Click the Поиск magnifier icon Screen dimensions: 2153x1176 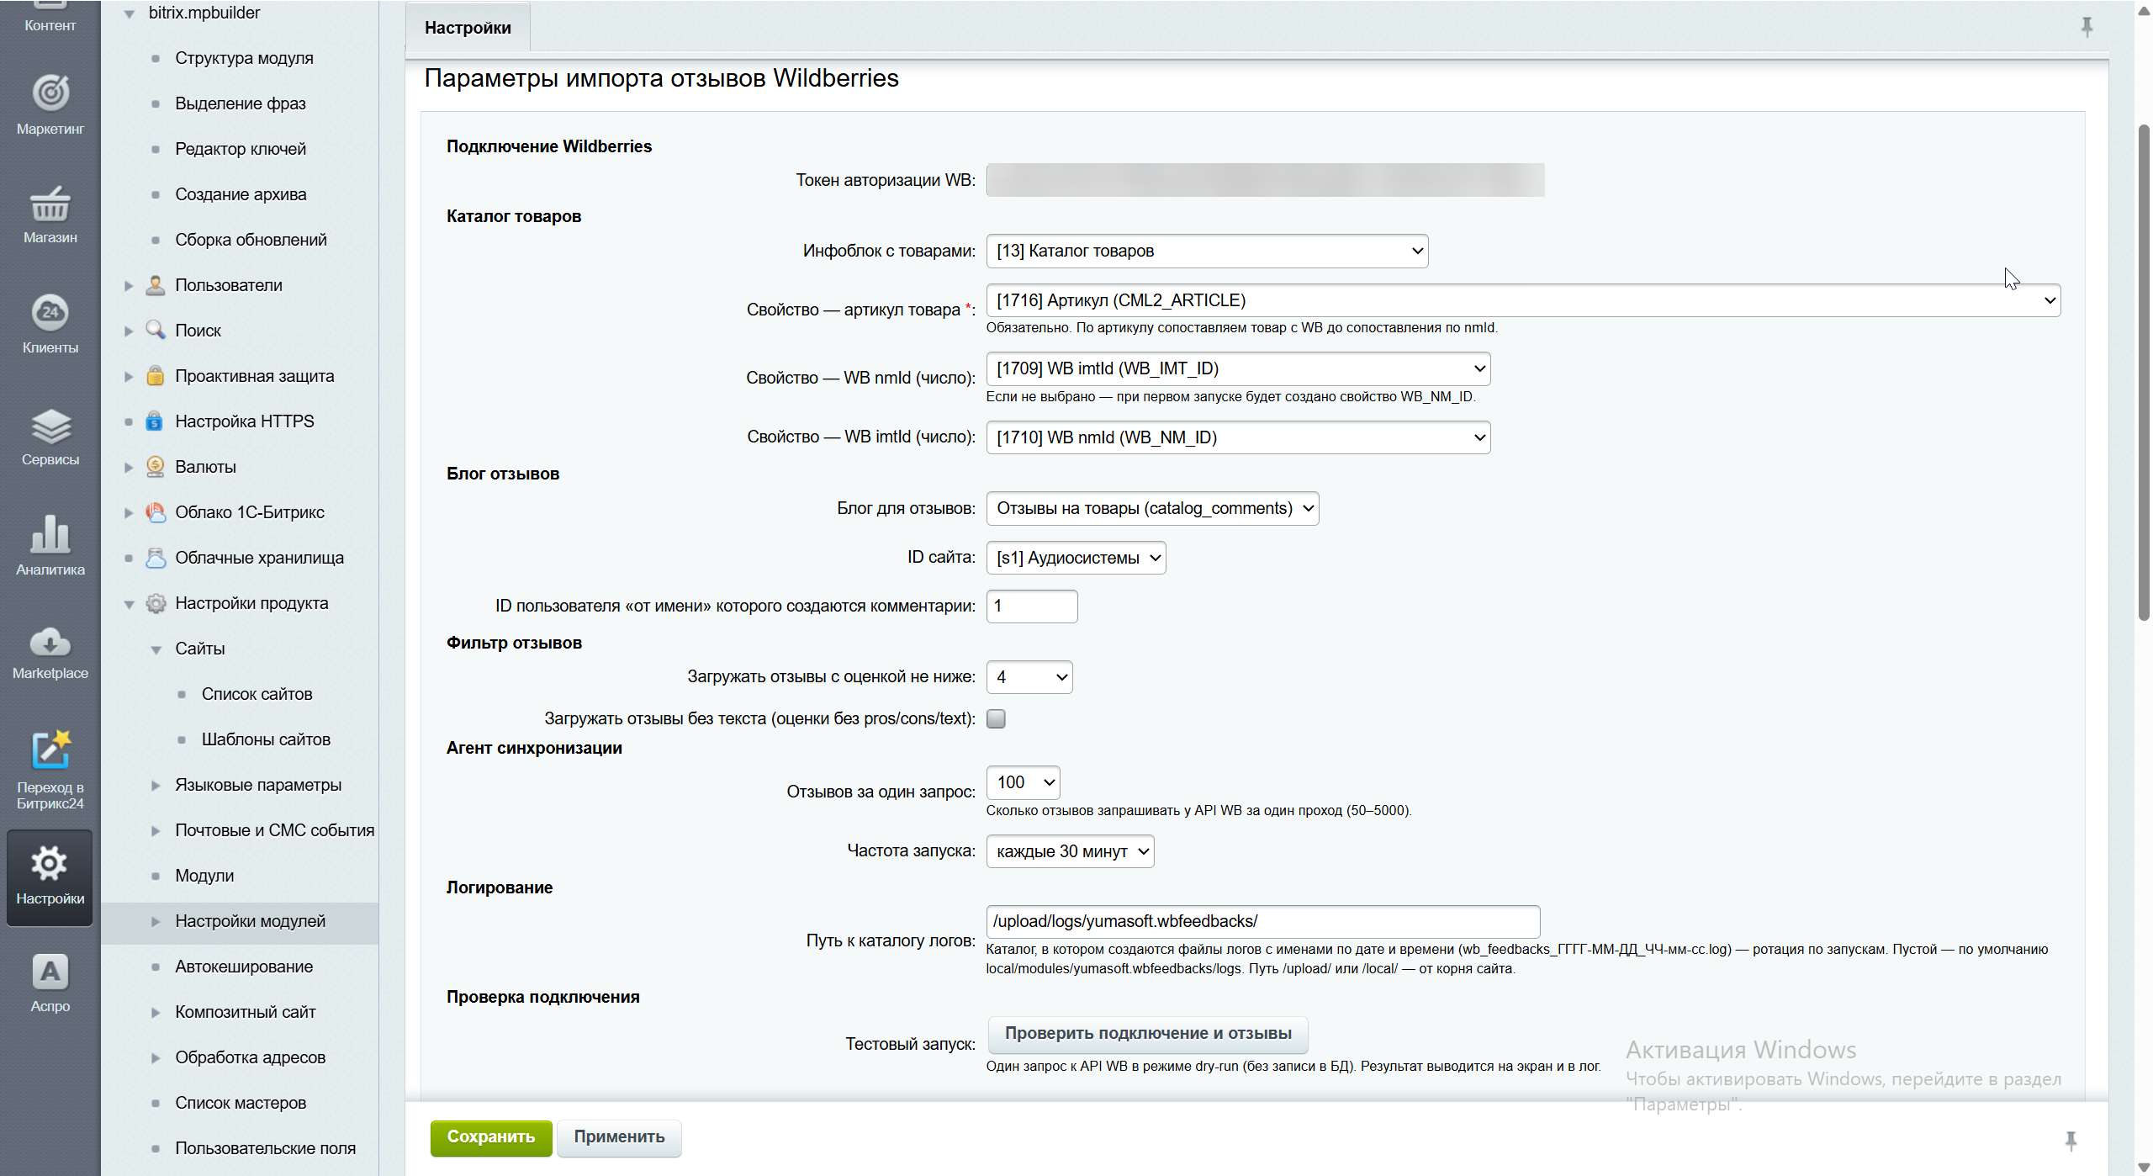tap(156, 331)
